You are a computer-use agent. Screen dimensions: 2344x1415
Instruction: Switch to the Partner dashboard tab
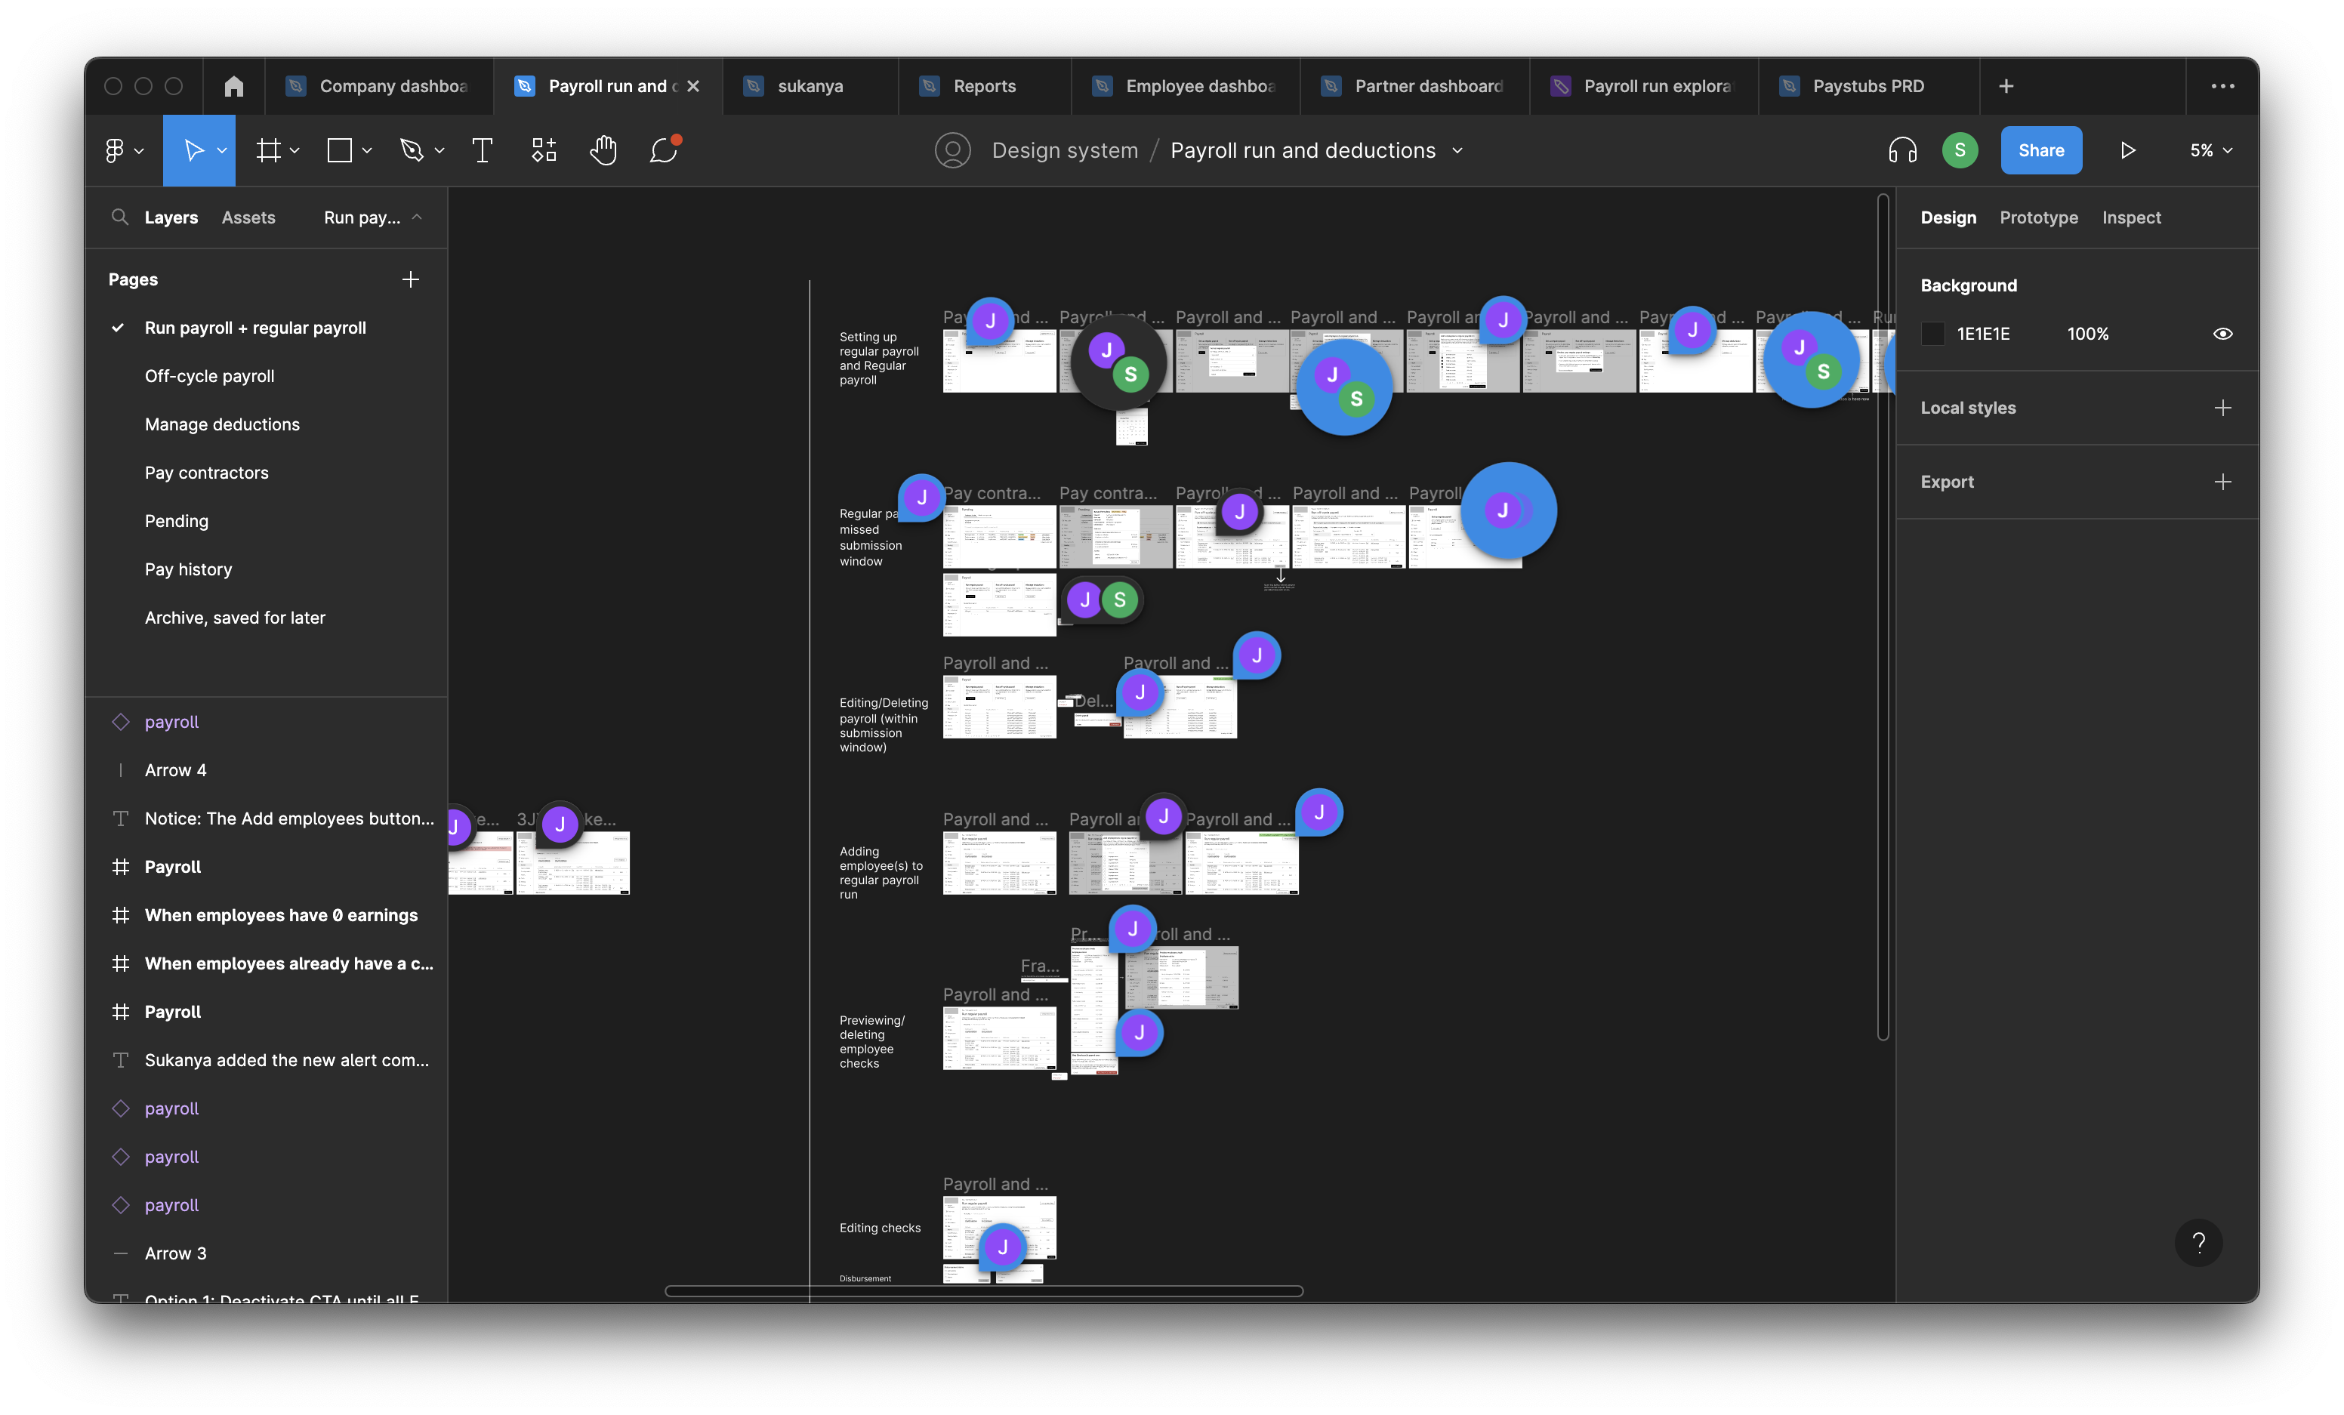pos(1414,87)
